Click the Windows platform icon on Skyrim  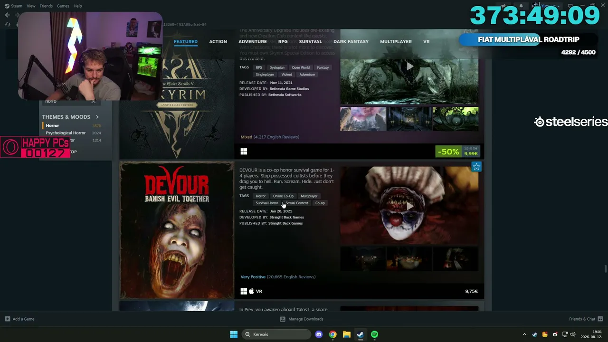point(244,152)
